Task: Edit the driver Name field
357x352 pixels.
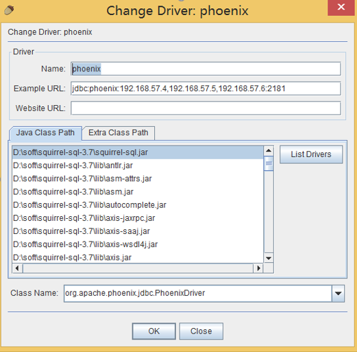Action: click(206, 69)
